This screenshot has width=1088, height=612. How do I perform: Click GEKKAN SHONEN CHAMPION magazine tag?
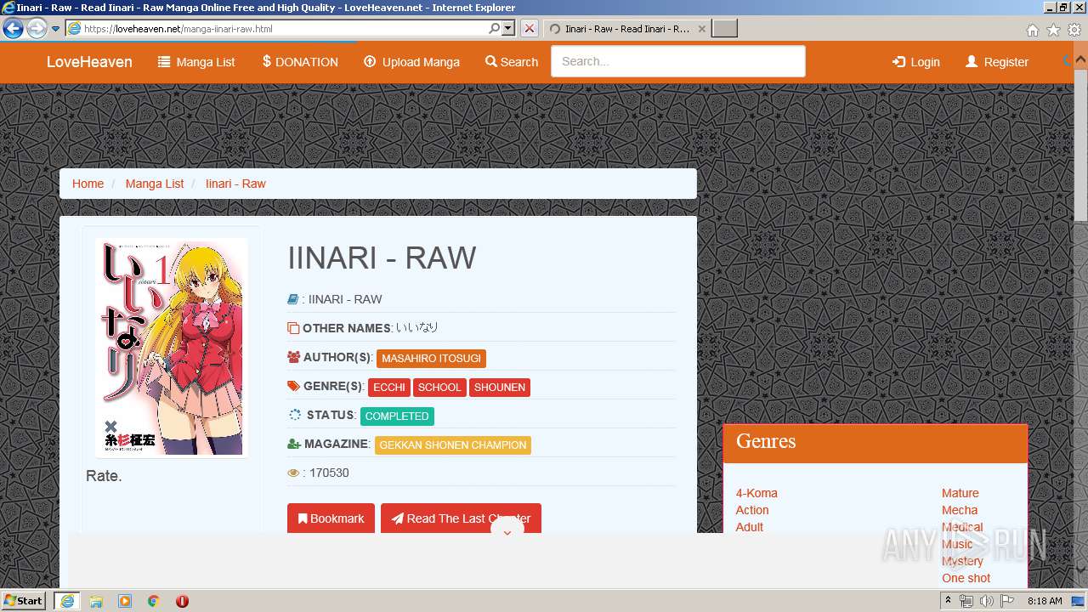click(453, 445)
